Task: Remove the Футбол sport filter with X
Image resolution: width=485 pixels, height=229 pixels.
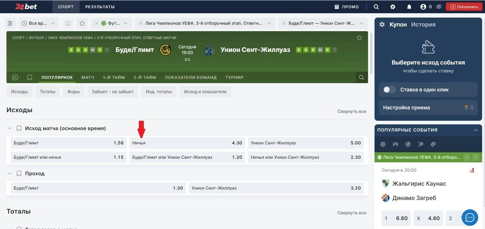Action: pyautogui.click(x=96, y=23)
